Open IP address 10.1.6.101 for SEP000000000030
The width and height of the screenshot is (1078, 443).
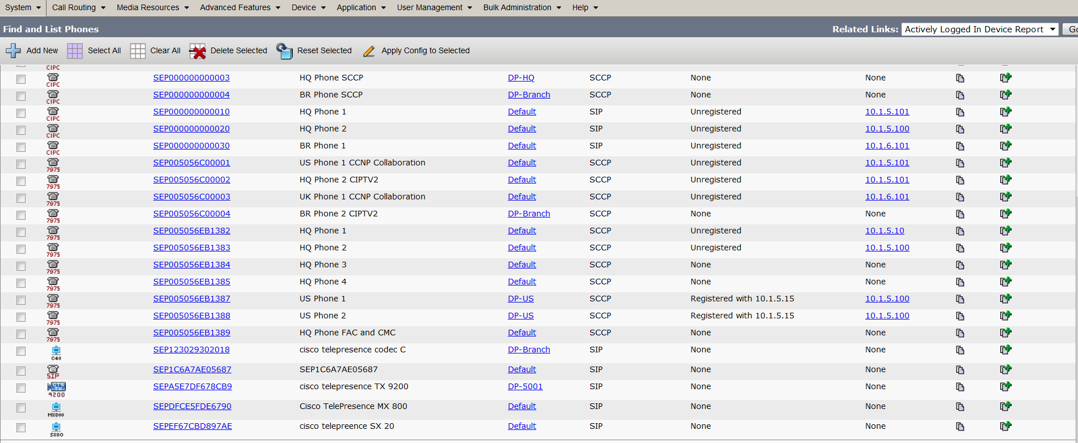tap(887, 146)
